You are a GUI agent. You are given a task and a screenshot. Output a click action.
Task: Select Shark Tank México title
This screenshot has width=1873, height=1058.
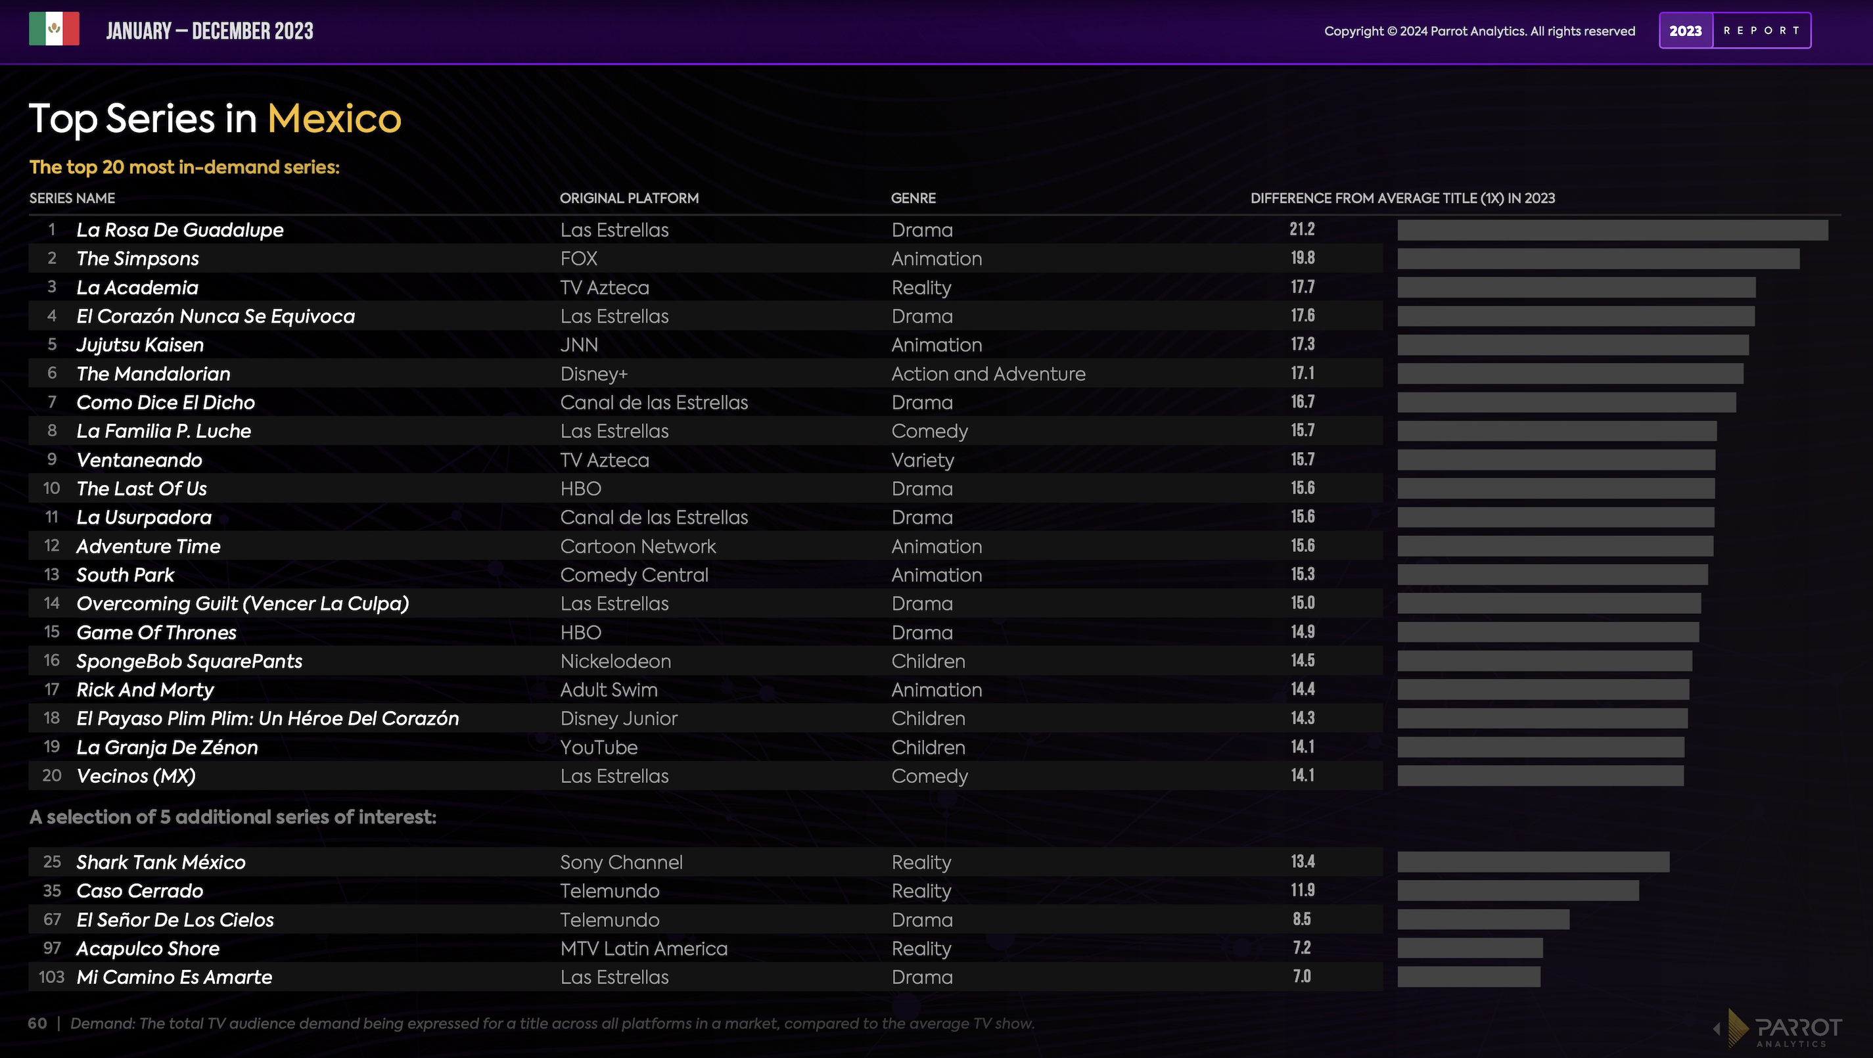coord(161,862)
